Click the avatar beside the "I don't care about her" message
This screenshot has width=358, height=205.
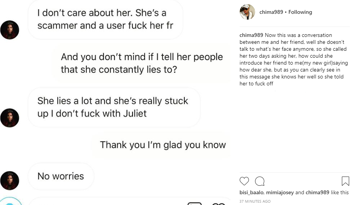[10, 30]
